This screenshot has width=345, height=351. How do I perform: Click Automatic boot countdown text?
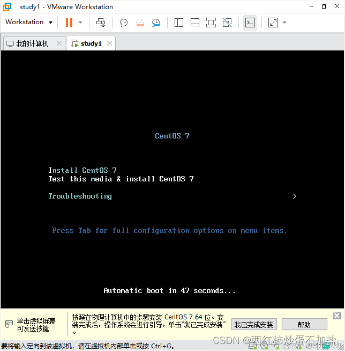(169, 290)
